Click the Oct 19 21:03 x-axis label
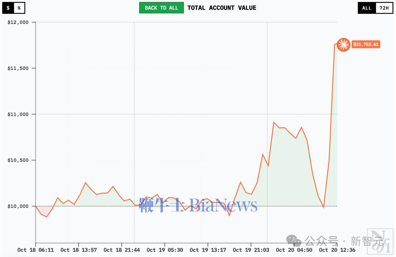Viewport: 396px width, 257px height. click(251, 250)
